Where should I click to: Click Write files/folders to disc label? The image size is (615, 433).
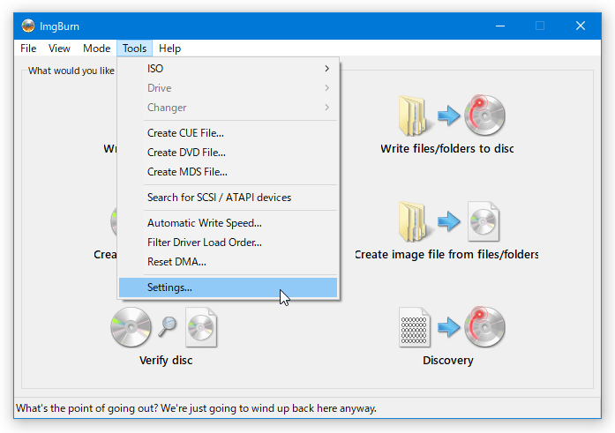pos(447,149)
